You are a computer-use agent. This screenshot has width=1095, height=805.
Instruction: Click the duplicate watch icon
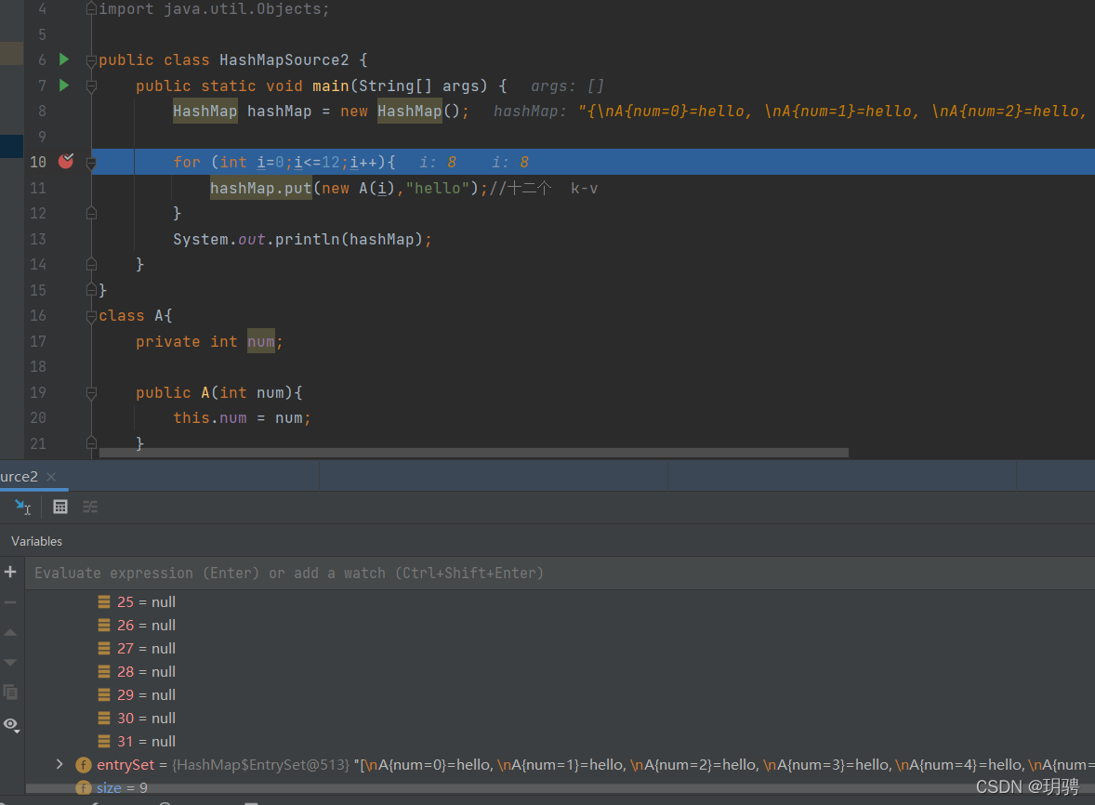coord(10,692)
